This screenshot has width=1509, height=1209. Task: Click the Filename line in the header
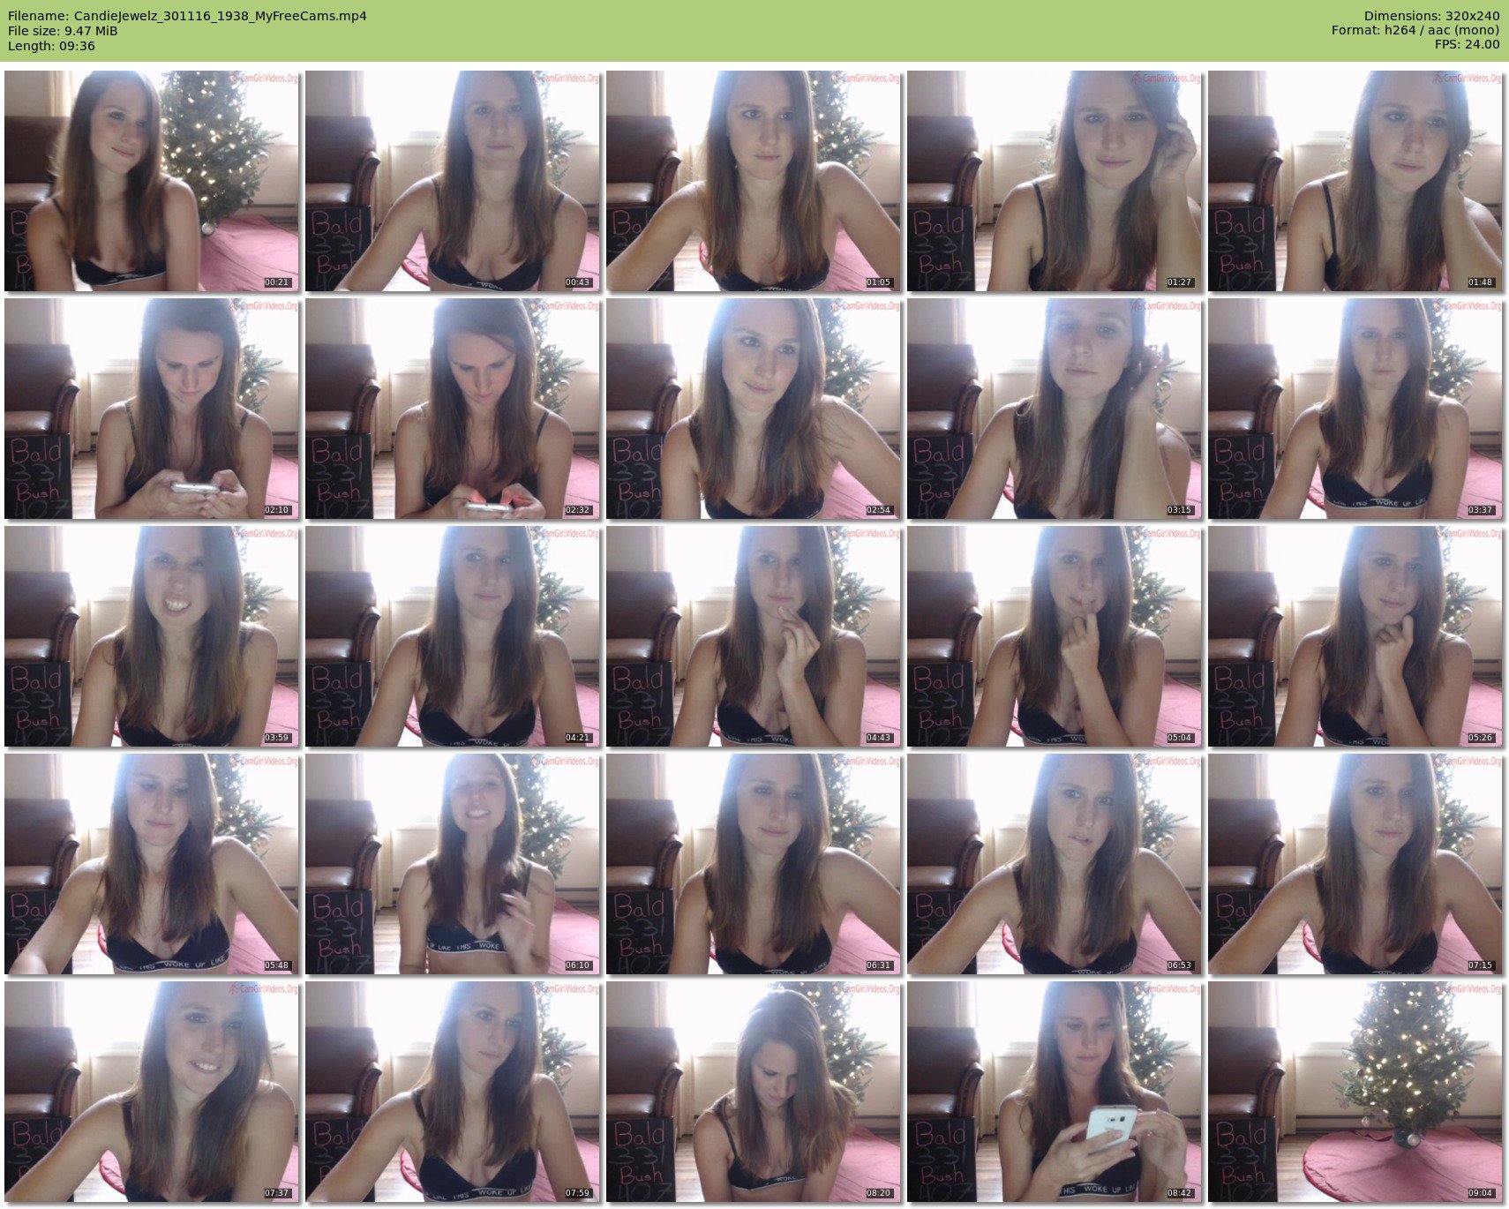point(187,16)
